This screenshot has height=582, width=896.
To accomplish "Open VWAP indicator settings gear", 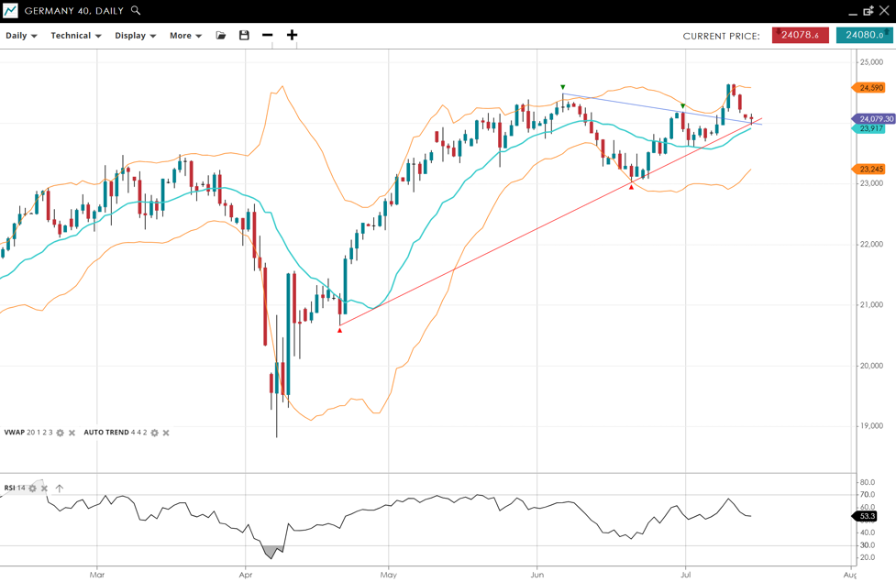I will (x=61, y=433).
